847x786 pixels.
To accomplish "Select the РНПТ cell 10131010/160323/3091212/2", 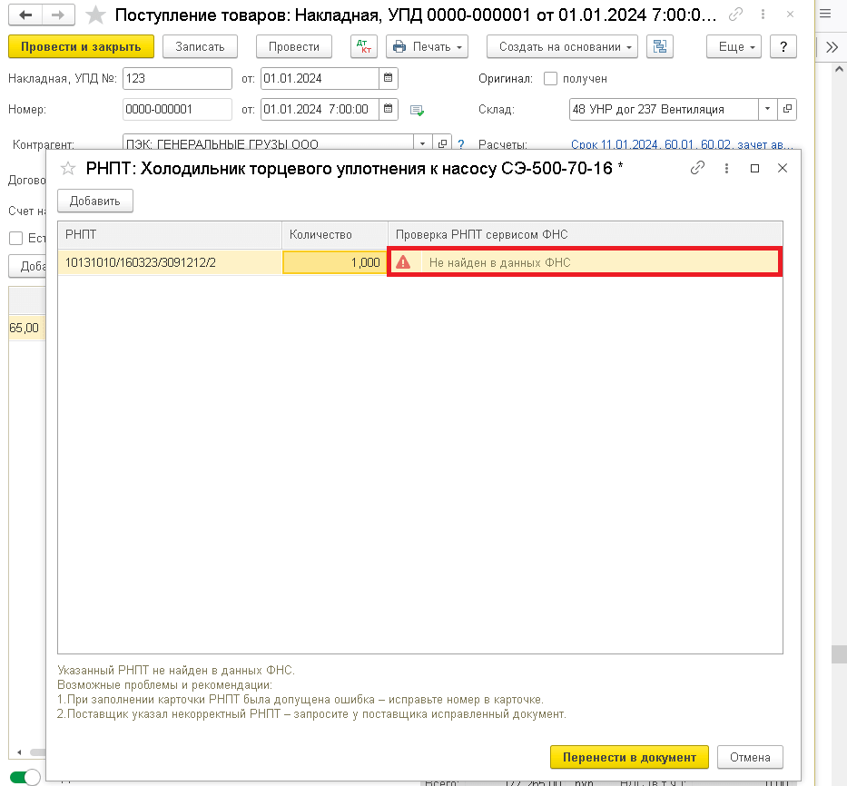I will point(169,262).
